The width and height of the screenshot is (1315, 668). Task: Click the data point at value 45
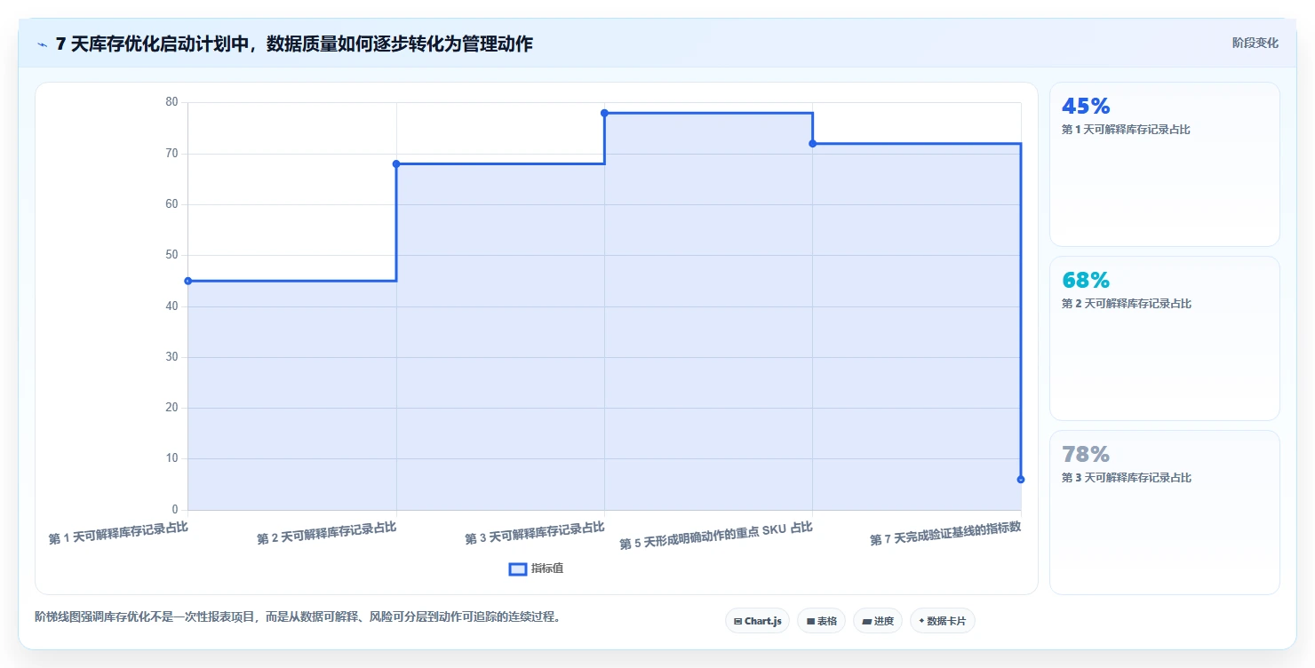[x=188, y=281]
